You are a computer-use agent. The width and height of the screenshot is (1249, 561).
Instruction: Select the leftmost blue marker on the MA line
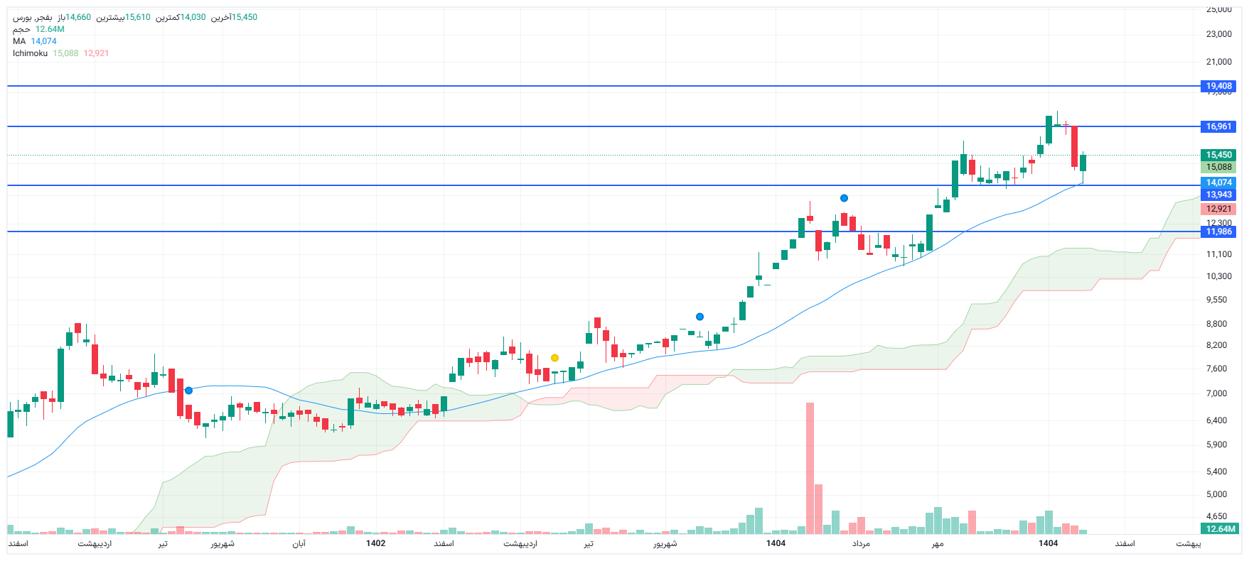pyautogui.click(x=188, y=391)
